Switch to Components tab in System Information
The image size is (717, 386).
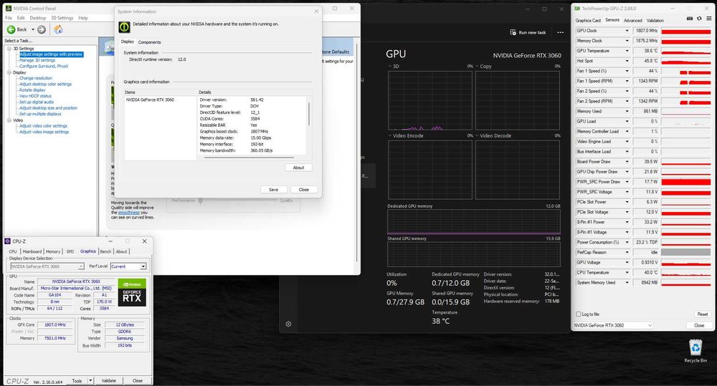coord(150,42)
